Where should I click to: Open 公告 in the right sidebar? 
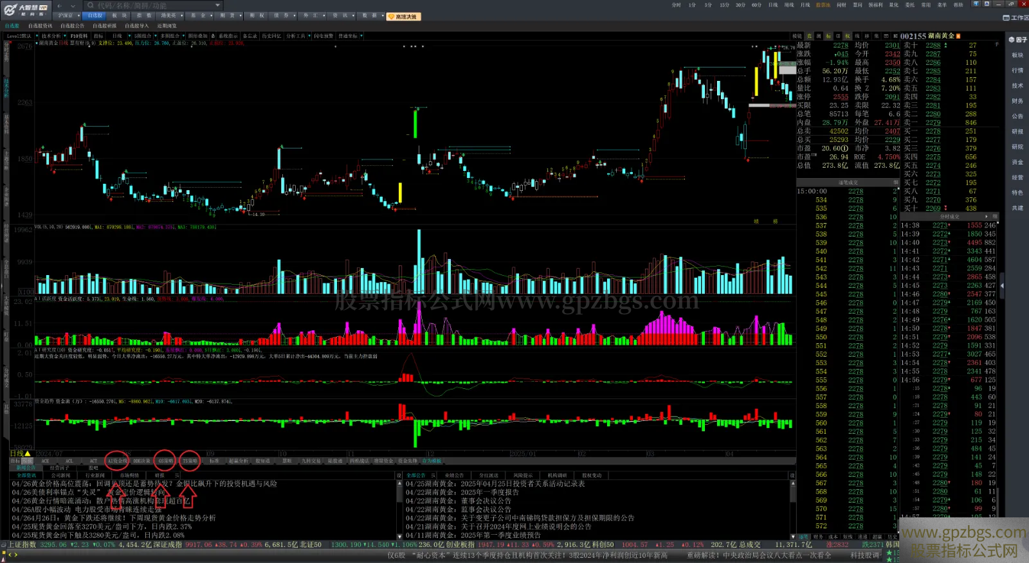1017,116
